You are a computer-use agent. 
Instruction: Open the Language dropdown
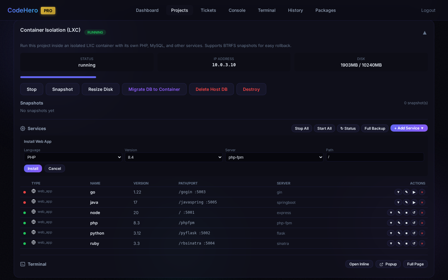coord(73,157)
